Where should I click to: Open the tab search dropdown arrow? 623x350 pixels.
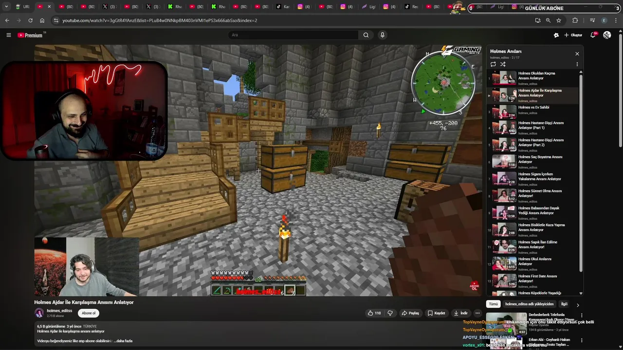click(x=6, y=7)
